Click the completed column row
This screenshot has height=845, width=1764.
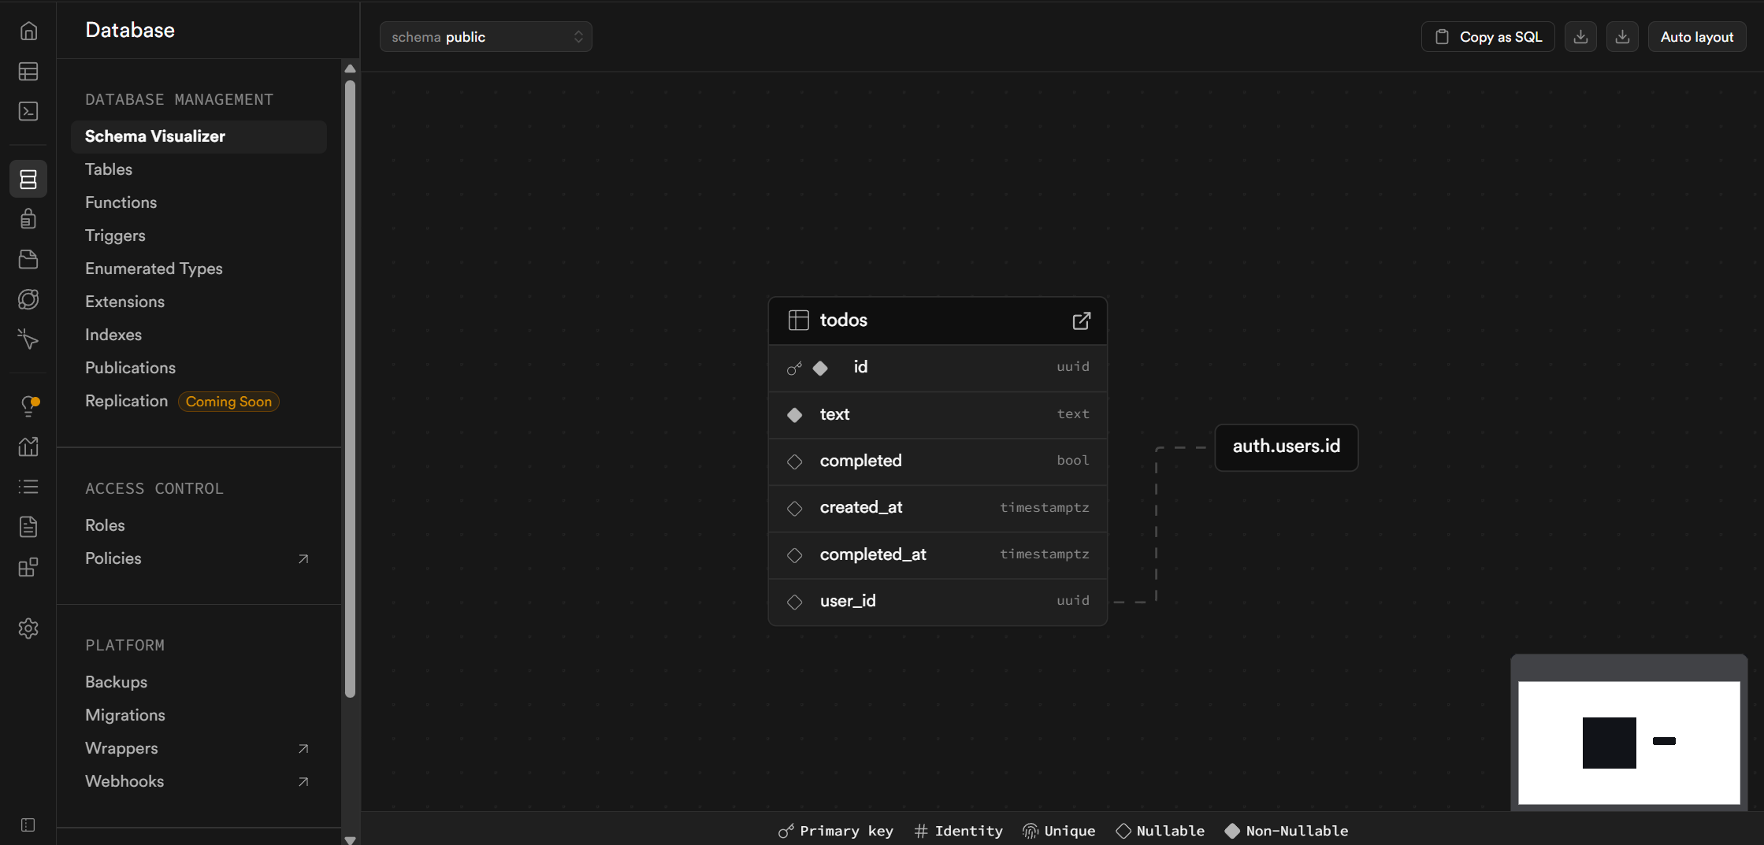(938, 461)
